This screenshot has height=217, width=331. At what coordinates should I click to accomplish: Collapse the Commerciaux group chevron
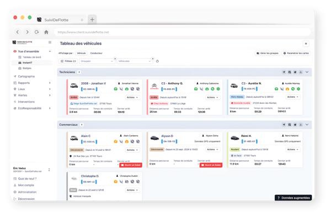pos(307,125)
